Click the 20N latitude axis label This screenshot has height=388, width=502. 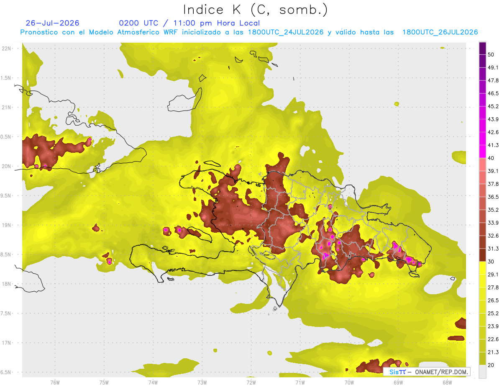pyautogui.click(x=7, y=166)
